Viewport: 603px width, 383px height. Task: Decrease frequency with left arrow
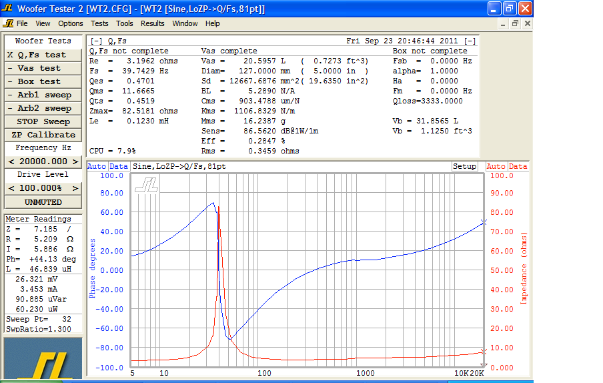pyautogui.click(x=11, y=161)
